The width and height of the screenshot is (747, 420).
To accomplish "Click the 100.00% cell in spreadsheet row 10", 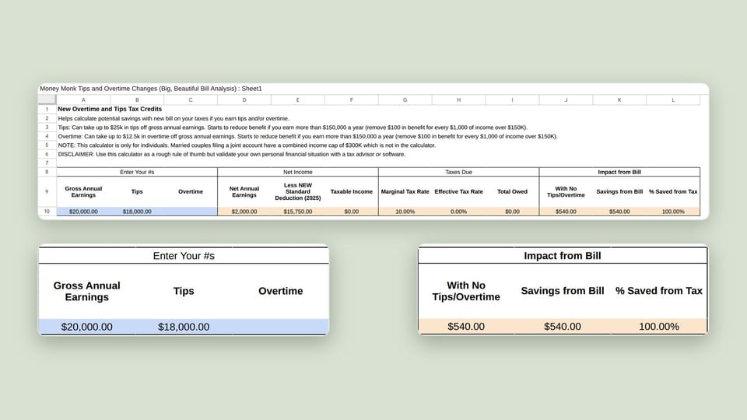I will click(673, 212).
